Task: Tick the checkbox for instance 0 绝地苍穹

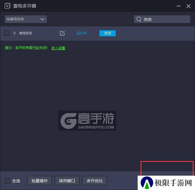Action: pyautogui.click(x=7, y=33)
